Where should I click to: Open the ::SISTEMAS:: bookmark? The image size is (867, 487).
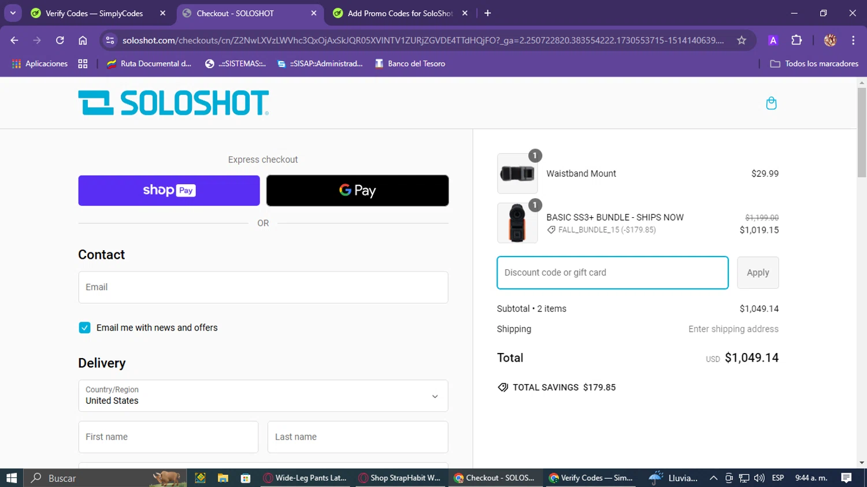pyautogui.click(x=236, y=64)
